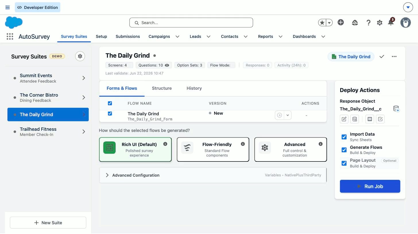
Task: Click the Developer Edition badge
Action: pos(38,7)
